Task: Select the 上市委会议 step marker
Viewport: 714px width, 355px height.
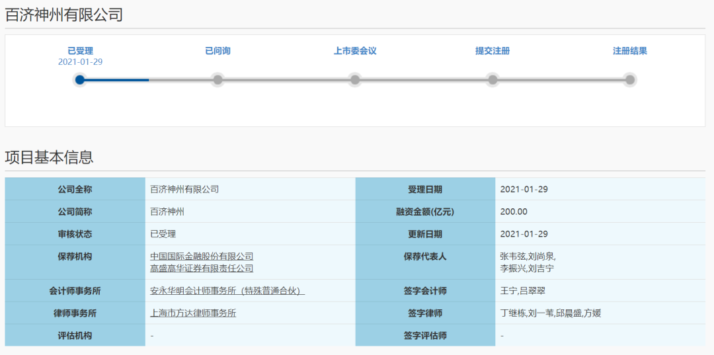Action: pos(355,80)
